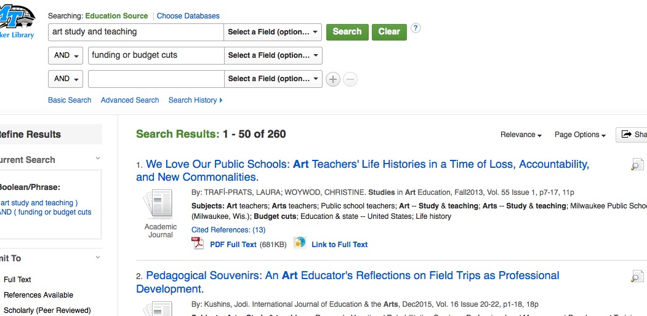This screenshot has height=316, width=647.
Task: Open Cited References (13) link
Action: tap(228, 230)
